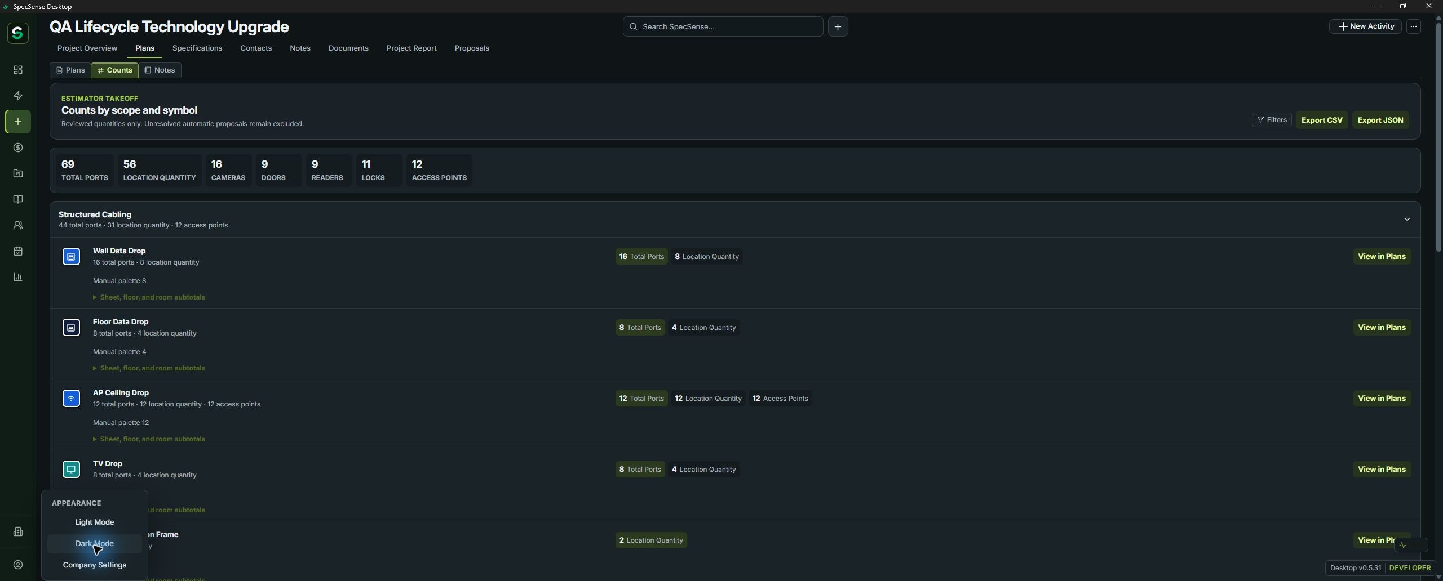Click the plus button beside search
Image resolution: width=1443 pixels, height=581 pixels.
pyautogui.click(x=838, y=26)
